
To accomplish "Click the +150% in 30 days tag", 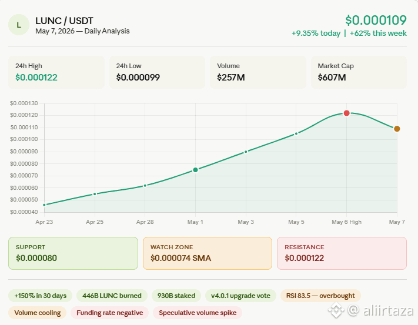I will (x=40, y=296).
